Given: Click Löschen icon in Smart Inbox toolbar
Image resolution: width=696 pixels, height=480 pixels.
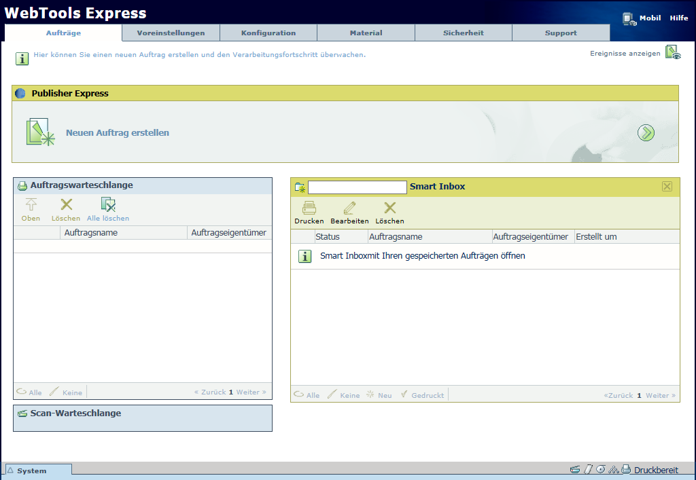Looking at the screenshot, I should coord(389,208).
